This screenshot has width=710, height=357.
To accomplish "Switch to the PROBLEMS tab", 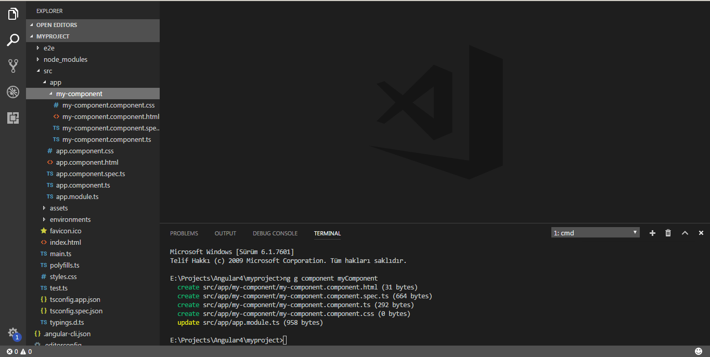I will pos(184,233).
